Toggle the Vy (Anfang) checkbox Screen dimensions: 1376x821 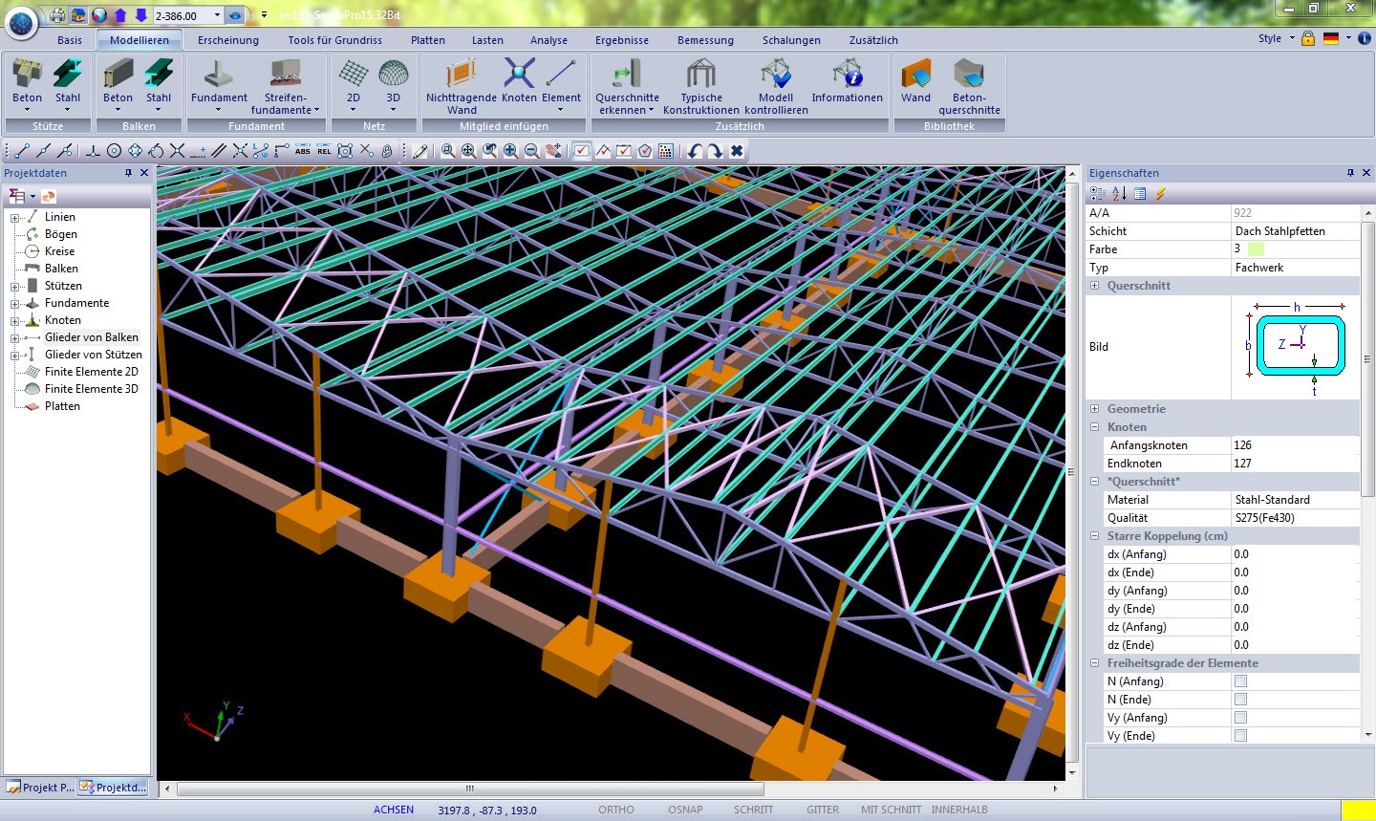(1240, 718)
